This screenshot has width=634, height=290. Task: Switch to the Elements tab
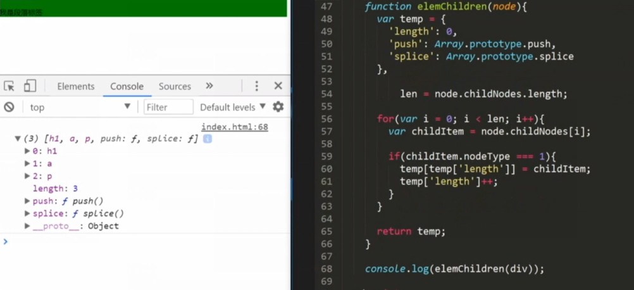(75, 86)
